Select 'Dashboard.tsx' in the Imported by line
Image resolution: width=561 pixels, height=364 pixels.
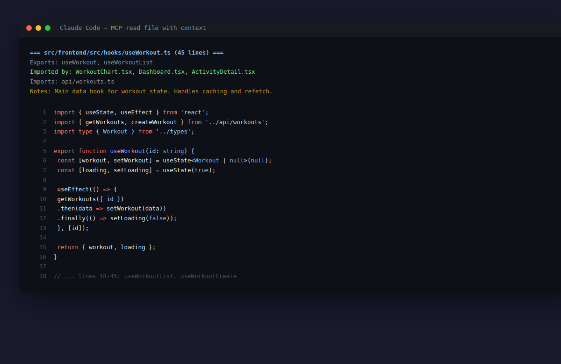[161, 72]
